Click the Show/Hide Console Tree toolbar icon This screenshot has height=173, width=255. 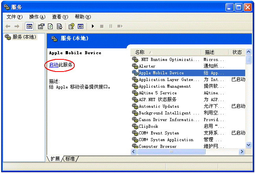(x=29, y=26)
